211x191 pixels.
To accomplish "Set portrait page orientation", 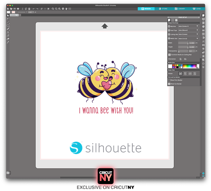I will (181, 59).
